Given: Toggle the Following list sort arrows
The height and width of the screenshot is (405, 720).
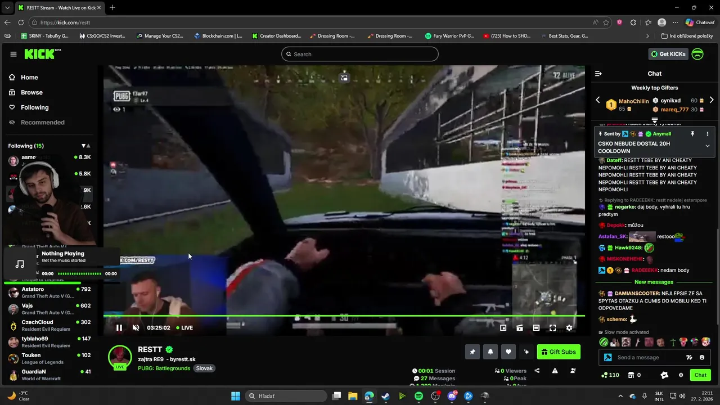Looking at the screenshot, I should [85, 146].
